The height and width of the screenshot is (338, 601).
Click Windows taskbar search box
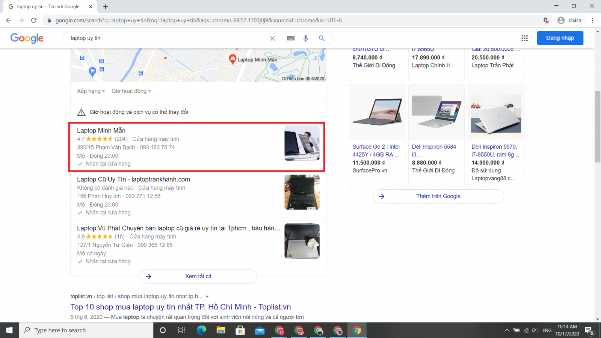coord(86,330)
